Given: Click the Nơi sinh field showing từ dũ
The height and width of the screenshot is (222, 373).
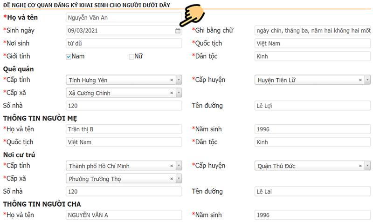Looking at the screenshot, I should (124, 44).
